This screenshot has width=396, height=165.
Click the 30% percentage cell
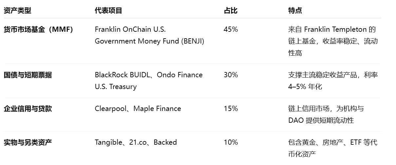click(231, 75)
